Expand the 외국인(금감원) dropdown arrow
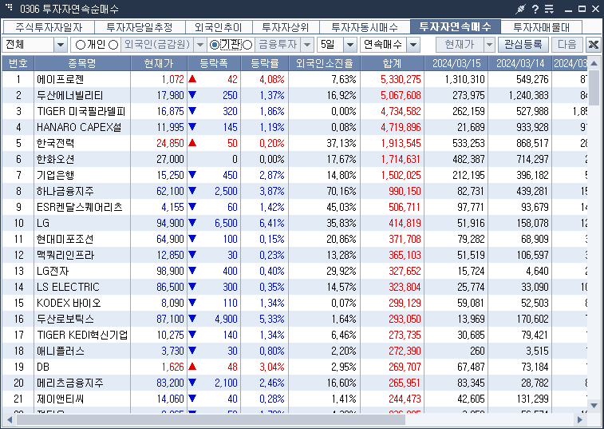Image resolution: width=604 pixels, height=429 pixels. coord(200,46)
